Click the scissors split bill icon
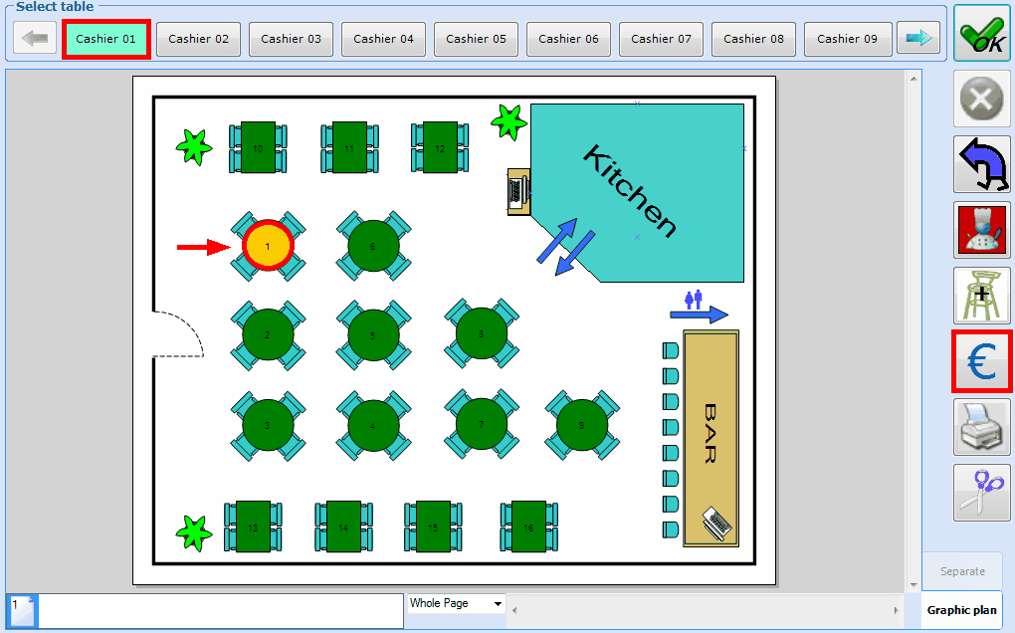The width and height of the screenshot is (1015, 633). point(981,493)
